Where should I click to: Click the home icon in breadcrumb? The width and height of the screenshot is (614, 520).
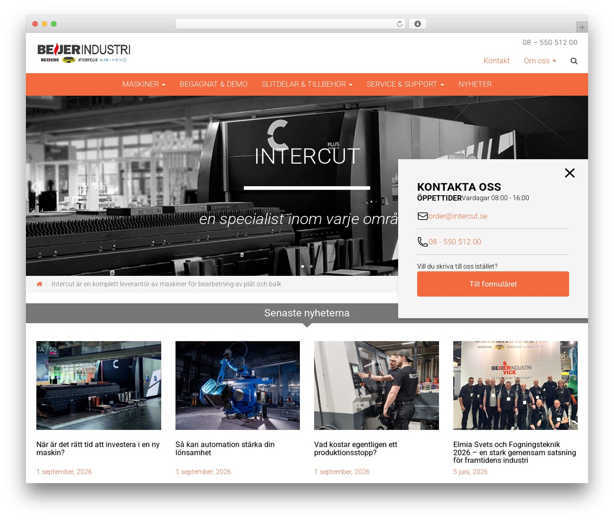39,284
